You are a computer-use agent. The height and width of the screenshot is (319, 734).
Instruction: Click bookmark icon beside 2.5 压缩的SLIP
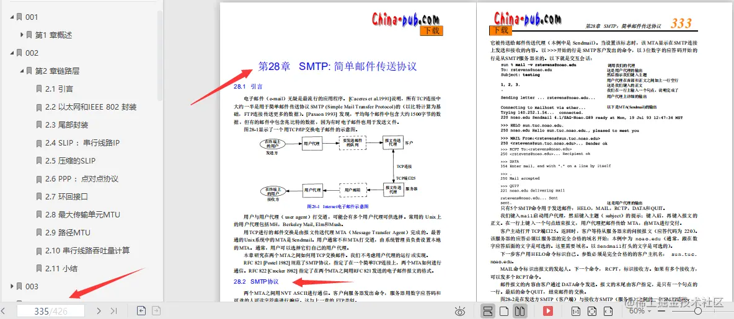(x=39, y=161)
